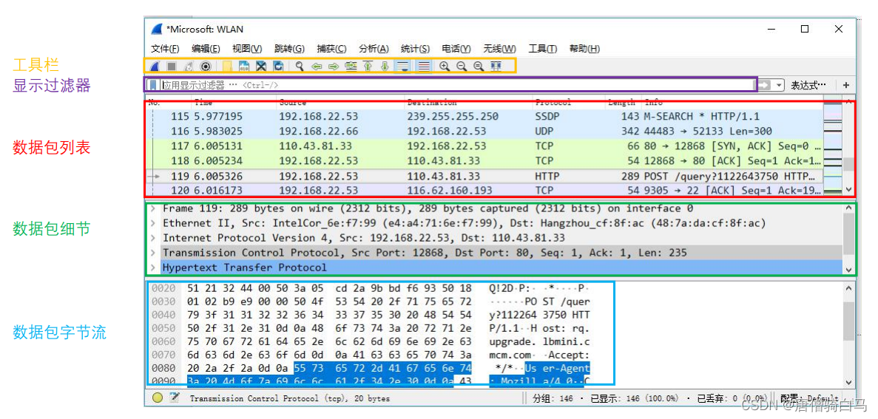Image resolution: width=878 pixels, height=419 pixels.
Task: Open display filter history dropdown arrow
Action: tap(780, 85)
